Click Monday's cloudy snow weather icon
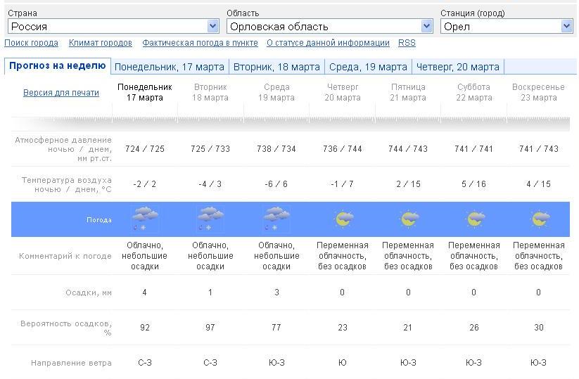Viewport: 579px width, 379px height. [x=145, y=219]
